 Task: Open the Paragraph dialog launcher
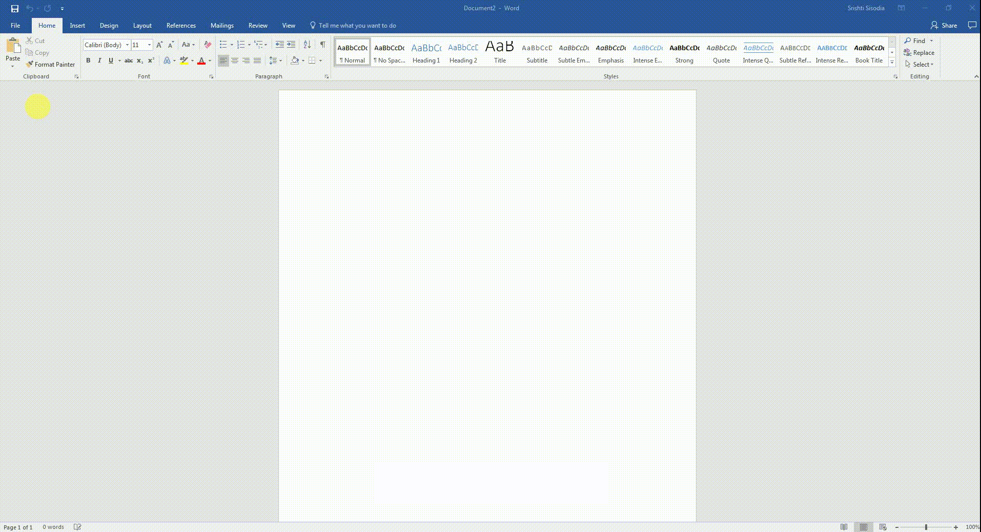pos(326,77)
